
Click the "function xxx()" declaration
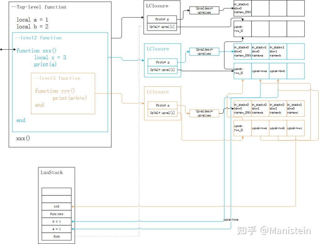[36, 51]
